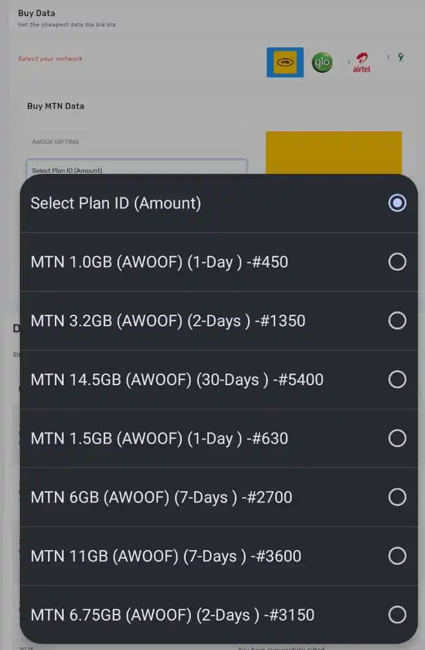
Task: Pick the MTN 6GB 7-Days #2700 option
Action: 219,497
